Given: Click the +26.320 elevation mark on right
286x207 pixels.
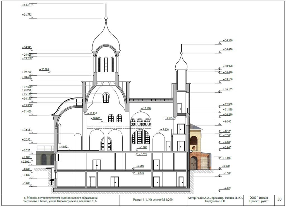Looking at the screenshot, I should (227, 41).
